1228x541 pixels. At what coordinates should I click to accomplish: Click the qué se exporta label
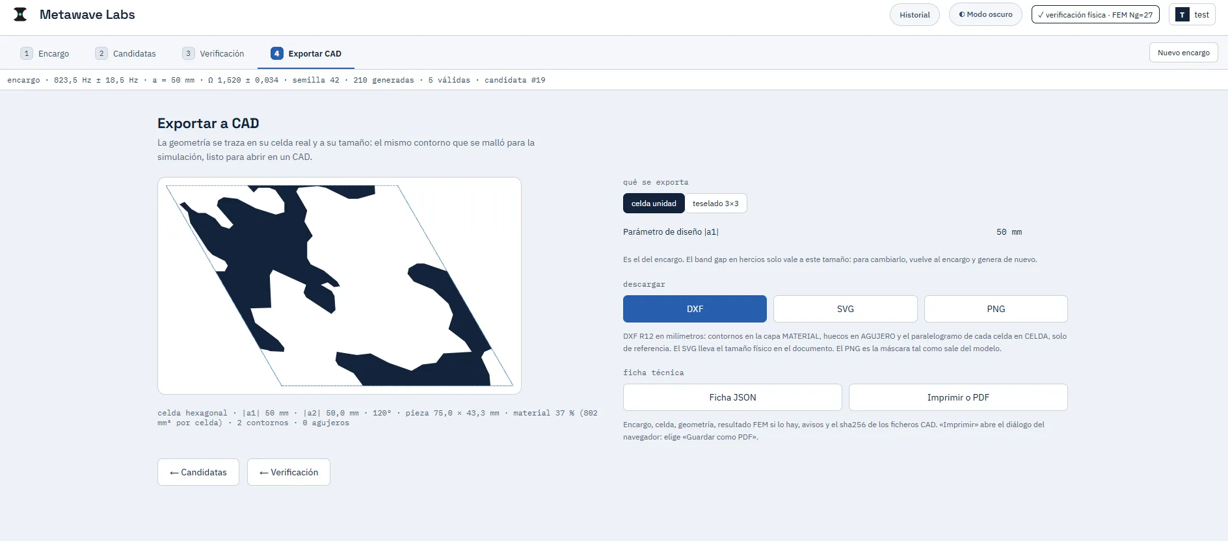coord(656,183)
